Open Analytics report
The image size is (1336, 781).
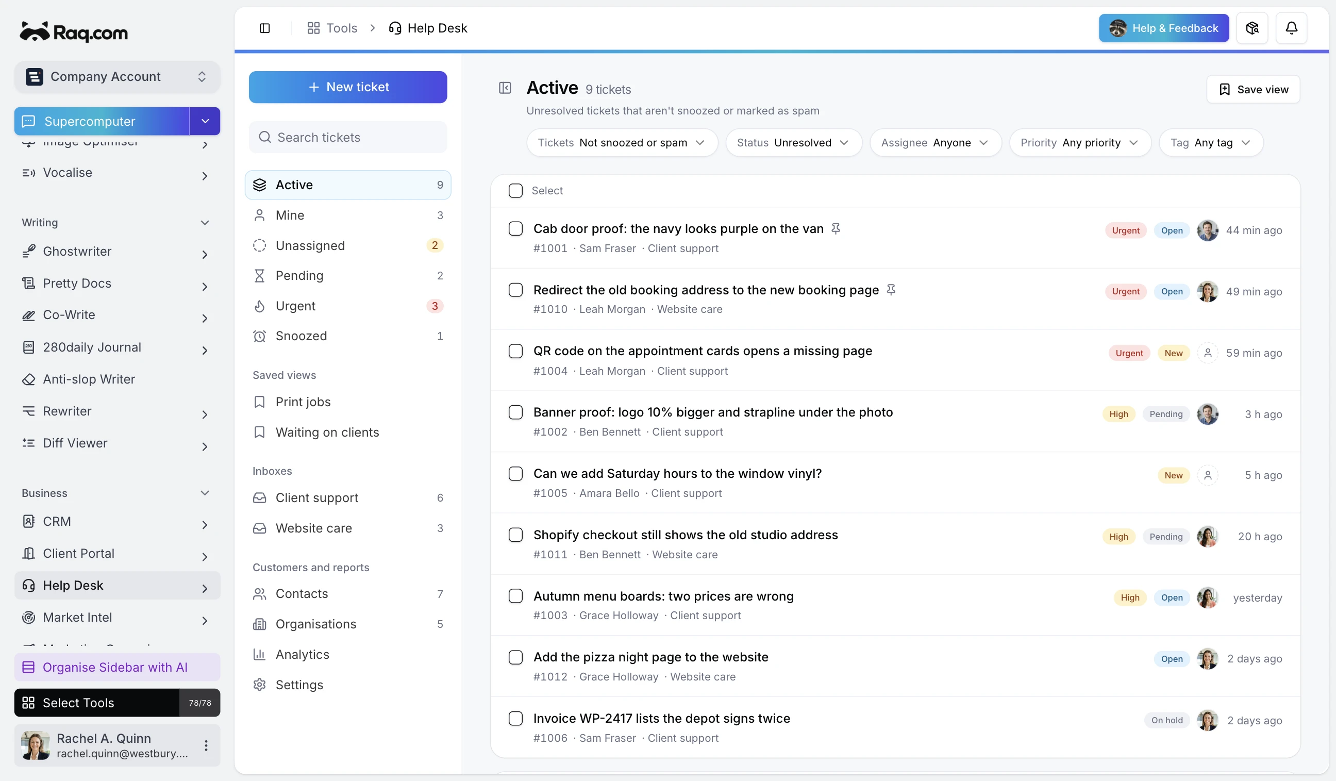[348, 654]
